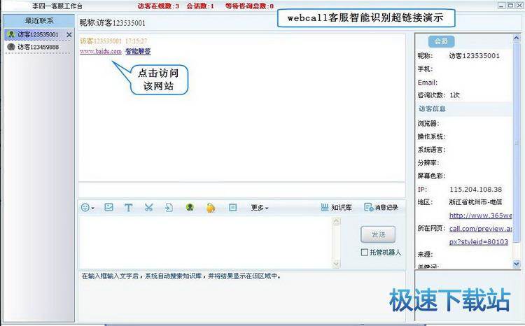Click input box scroll down arrow
The image size is (525, 326).
[336, 264]
